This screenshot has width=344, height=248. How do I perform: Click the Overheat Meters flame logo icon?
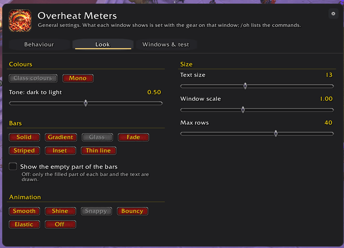[20, 21]
